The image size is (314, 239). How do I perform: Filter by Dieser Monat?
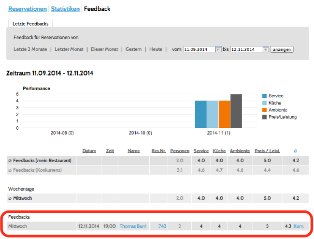[104, 49]
